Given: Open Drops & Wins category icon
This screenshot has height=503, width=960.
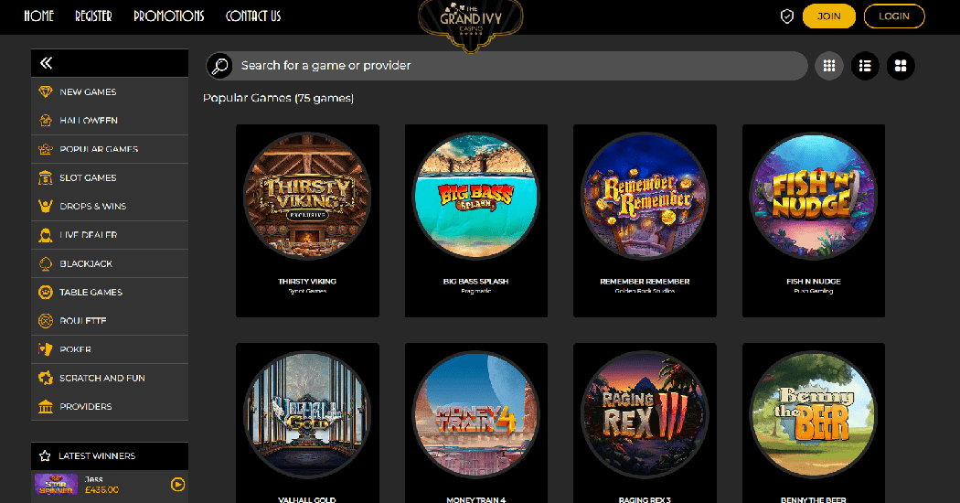Looking at the screenshot, I should click(x=46, y=207).
